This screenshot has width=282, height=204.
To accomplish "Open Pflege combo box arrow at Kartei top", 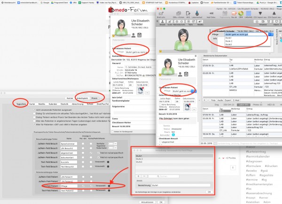I will point(271,34).
